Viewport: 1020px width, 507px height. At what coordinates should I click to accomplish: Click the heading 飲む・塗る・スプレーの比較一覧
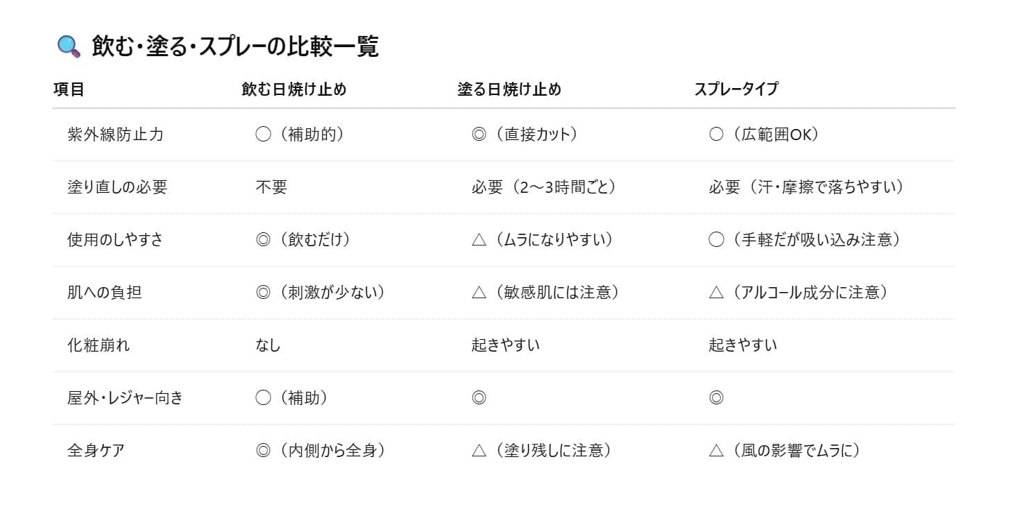[235, 46]
